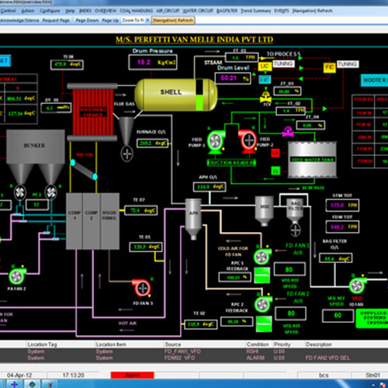388x388 pixels.
Task: Click the rotary valve below bag filter
Action: [295, 230]
